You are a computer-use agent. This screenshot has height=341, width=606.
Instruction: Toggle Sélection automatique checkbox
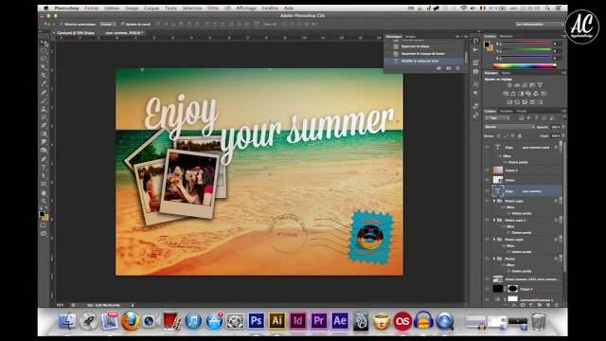[x=61, y=24]
